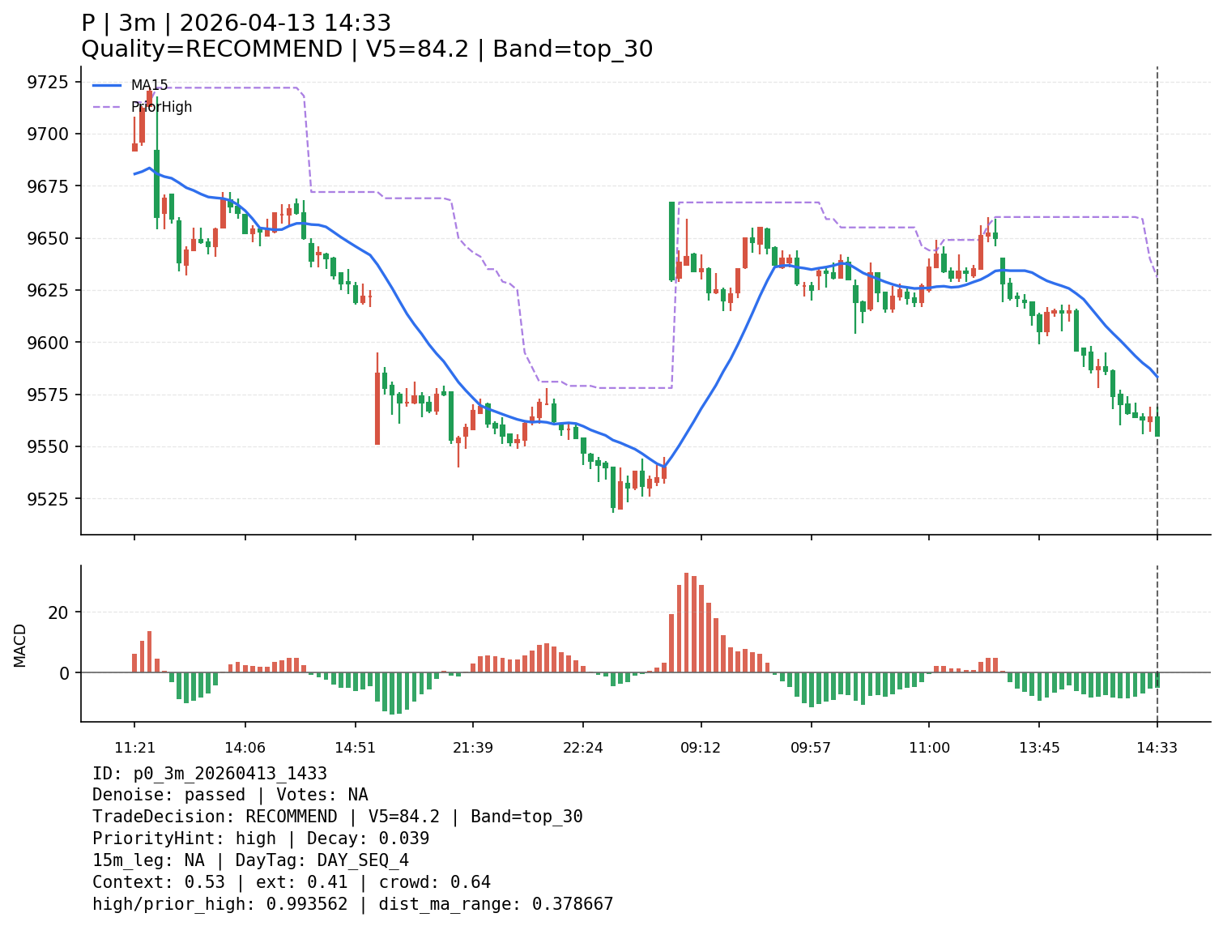Screen dimensions: 1223x926
Task: Click the ID line p0_3m_20260413_1433
Action: (x=210, y=774)
